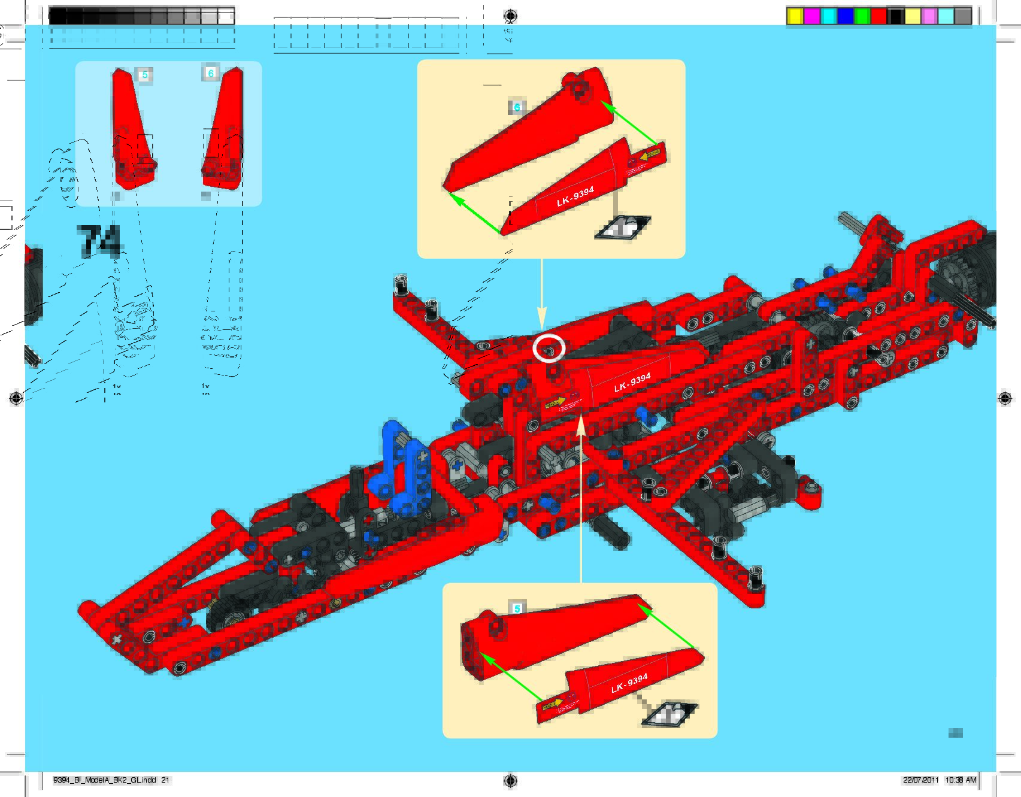This screenshot has width=1021, height=797.
Task: Click the left edge registration crosshair mark
Action: tap(16, 398)
